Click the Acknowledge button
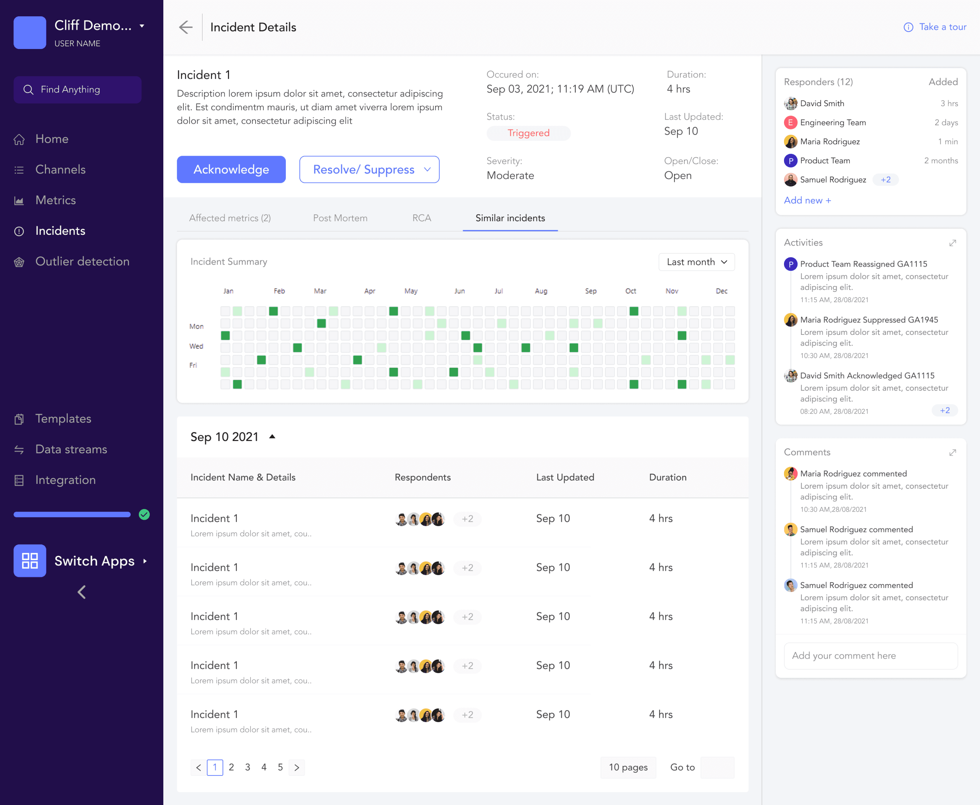This screenshot has width=980, height=805. (x=231, y=169)
